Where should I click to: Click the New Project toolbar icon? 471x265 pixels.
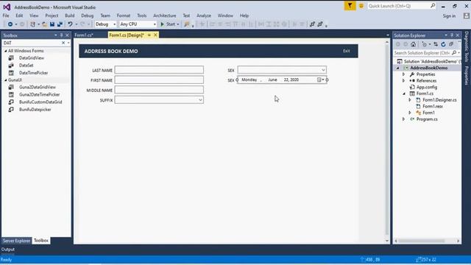(x=32, y=24)
